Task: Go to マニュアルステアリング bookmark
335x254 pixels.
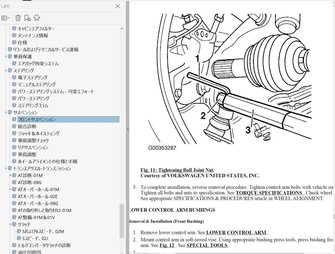Action: coord(37,84)
